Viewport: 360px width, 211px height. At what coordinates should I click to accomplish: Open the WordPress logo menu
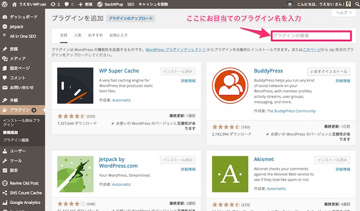(4, 4)
